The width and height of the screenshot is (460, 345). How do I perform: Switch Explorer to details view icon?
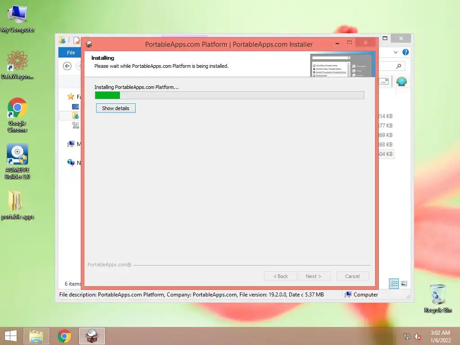(x=394, y=284)
